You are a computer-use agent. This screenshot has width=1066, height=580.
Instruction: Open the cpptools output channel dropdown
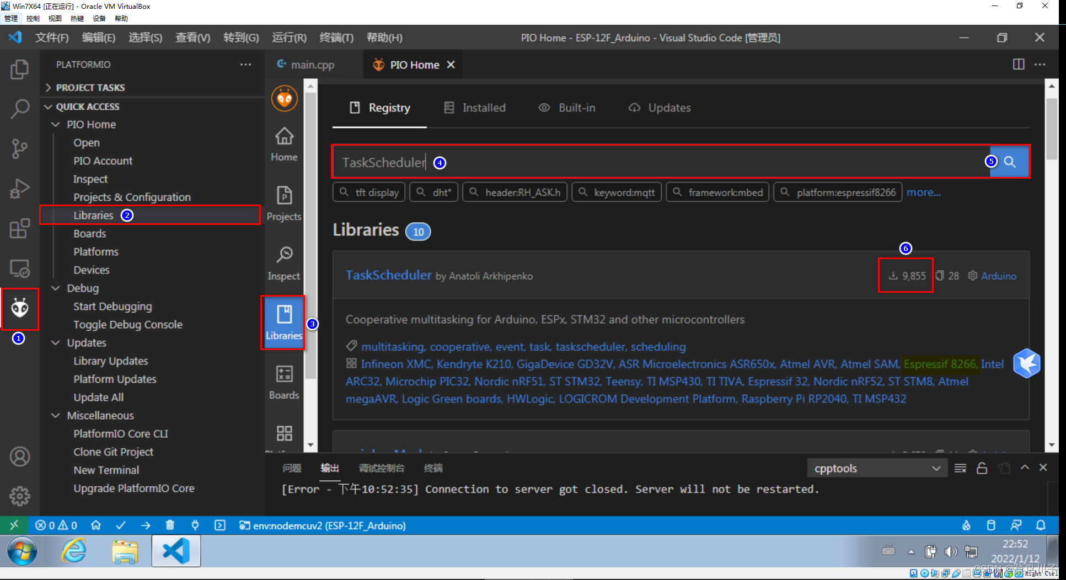(x=877, y=468)
